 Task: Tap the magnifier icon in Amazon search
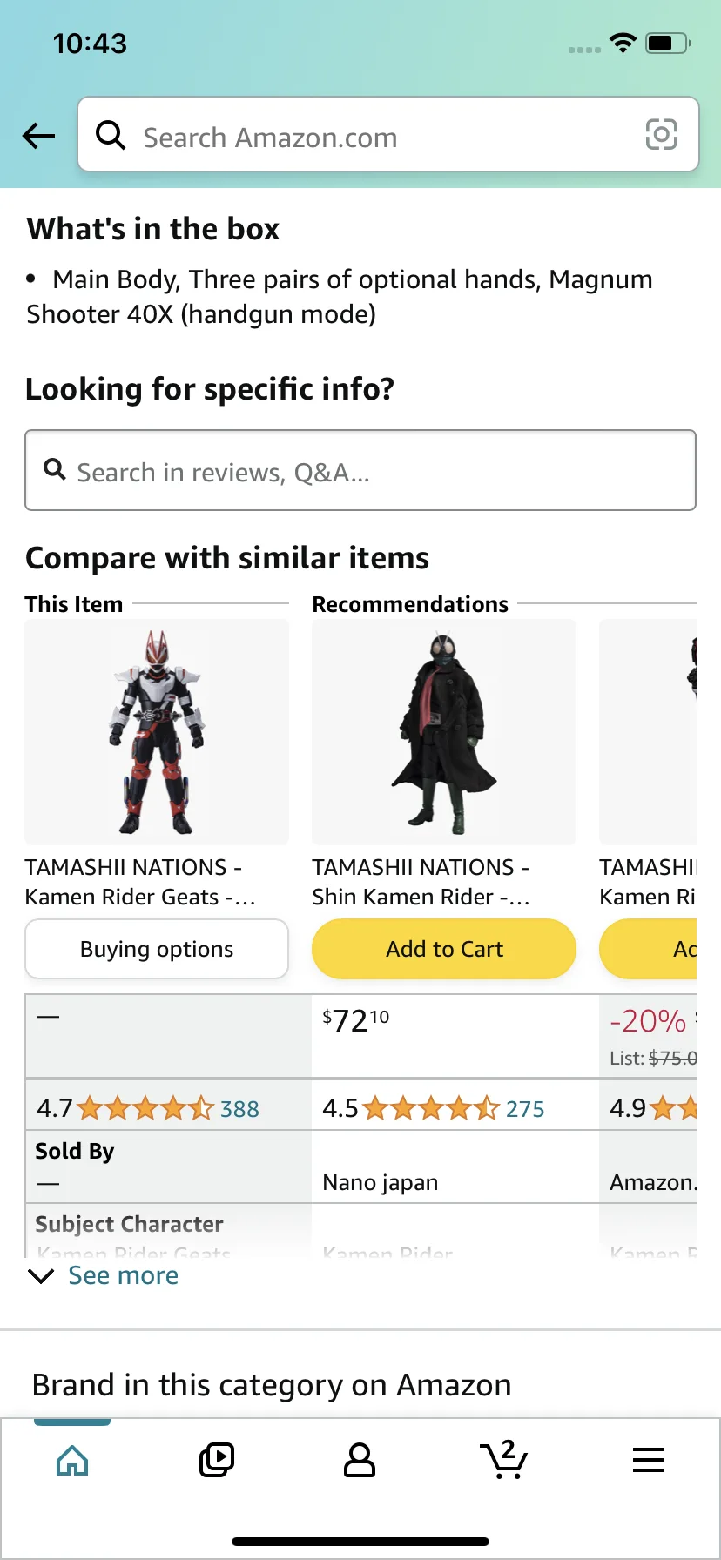[x=111, y=135]
